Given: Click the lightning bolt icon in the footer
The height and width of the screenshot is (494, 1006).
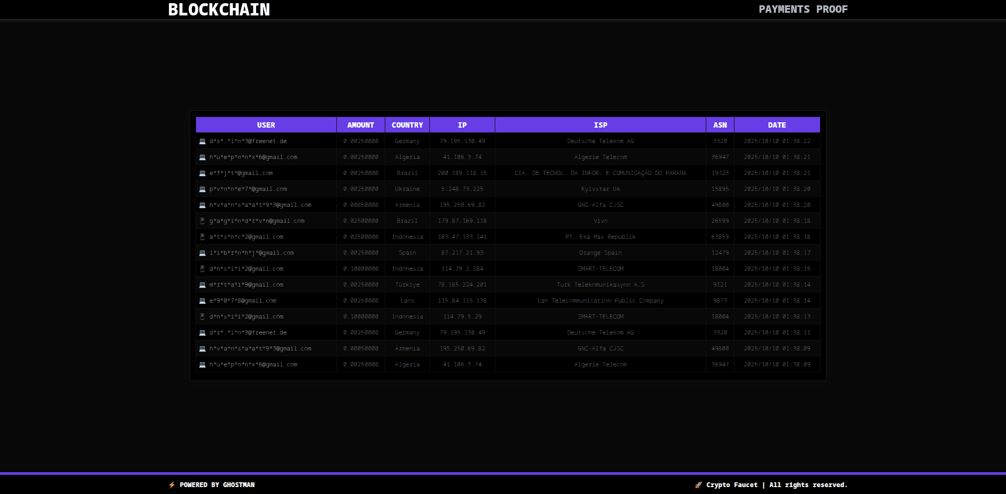Looking at the screenshot, I should pos(172,485).
